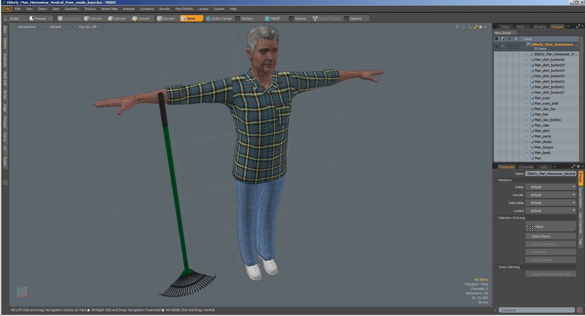
Task: Click the camera column header toggle
Action: (503, 39)
